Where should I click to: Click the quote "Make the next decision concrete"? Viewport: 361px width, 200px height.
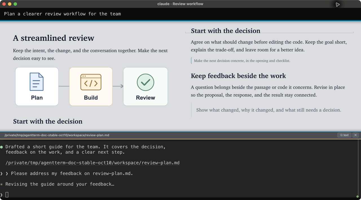[242, 61]
